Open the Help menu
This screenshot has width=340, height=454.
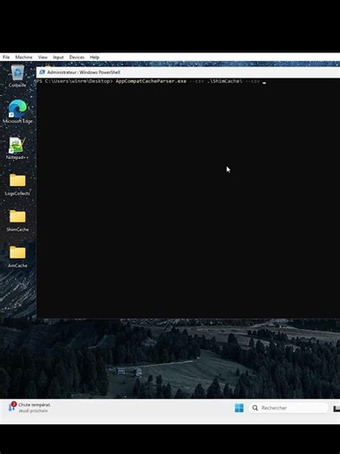click(x=94, y=58)
